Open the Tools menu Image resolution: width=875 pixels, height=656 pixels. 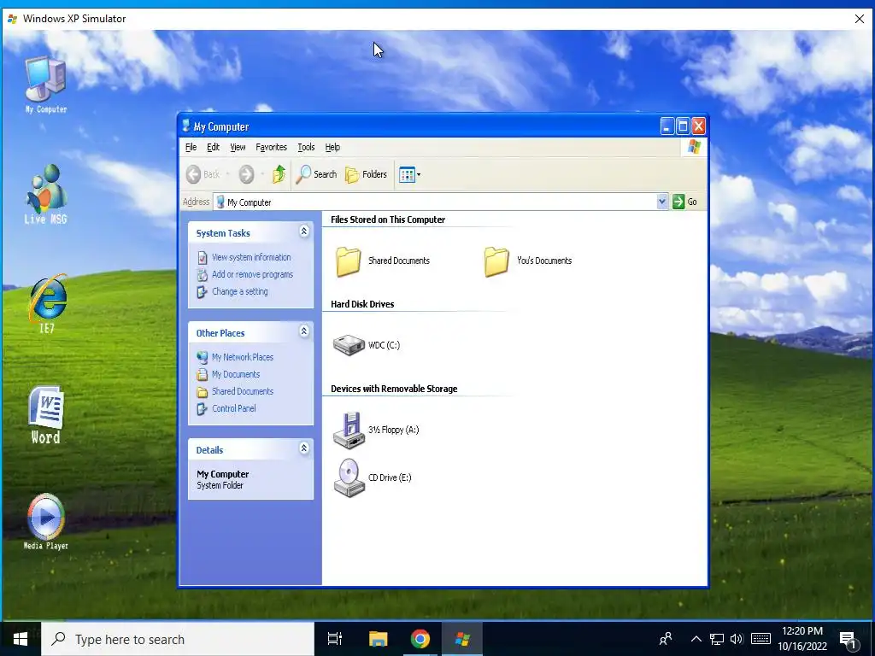(306, 147)
